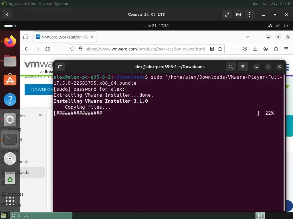This screenshot has width=293, height=219.
Task: Toggle reader view in the address bar
Action: click(x=212, y=49)
